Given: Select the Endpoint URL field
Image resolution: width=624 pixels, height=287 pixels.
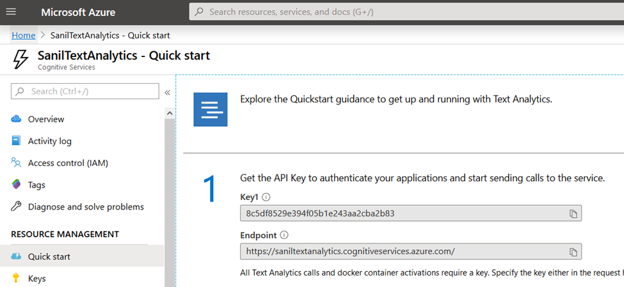Looking at the screenshot, I should point(411,252).
